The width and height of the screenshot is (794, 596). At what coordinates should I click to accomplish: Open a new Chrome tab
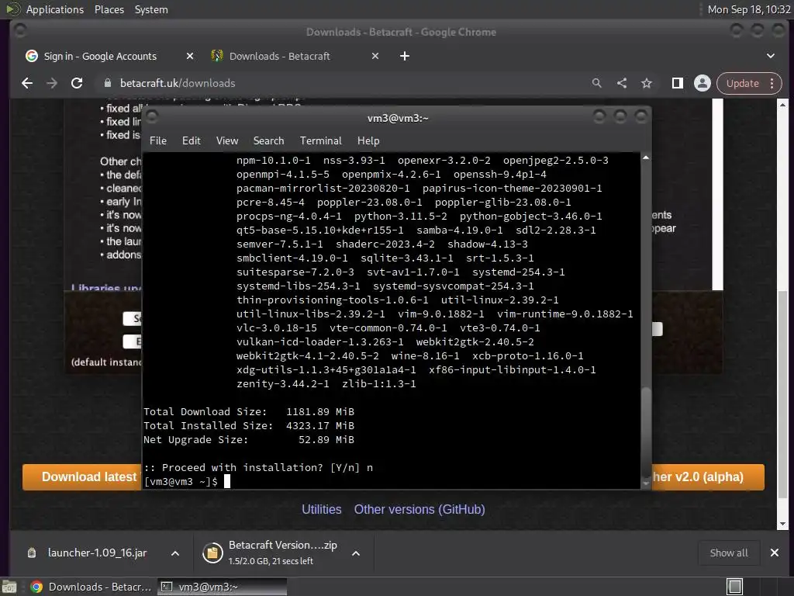pos(405,56)
